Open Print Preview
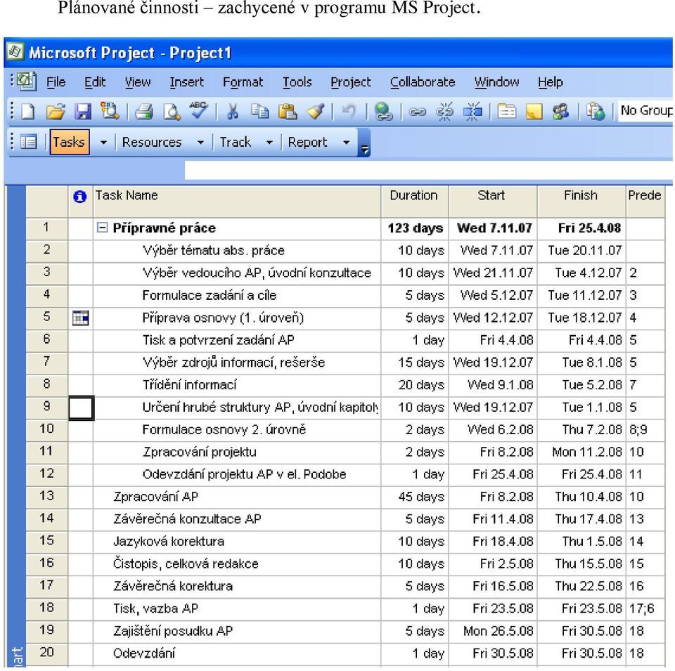 tap(172, 112)
